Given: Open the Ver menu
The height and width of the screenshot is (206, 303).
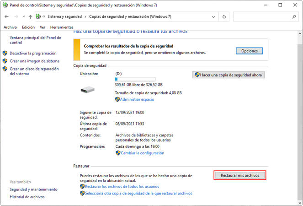Looking at the screenshot, I should pos(43,27).
